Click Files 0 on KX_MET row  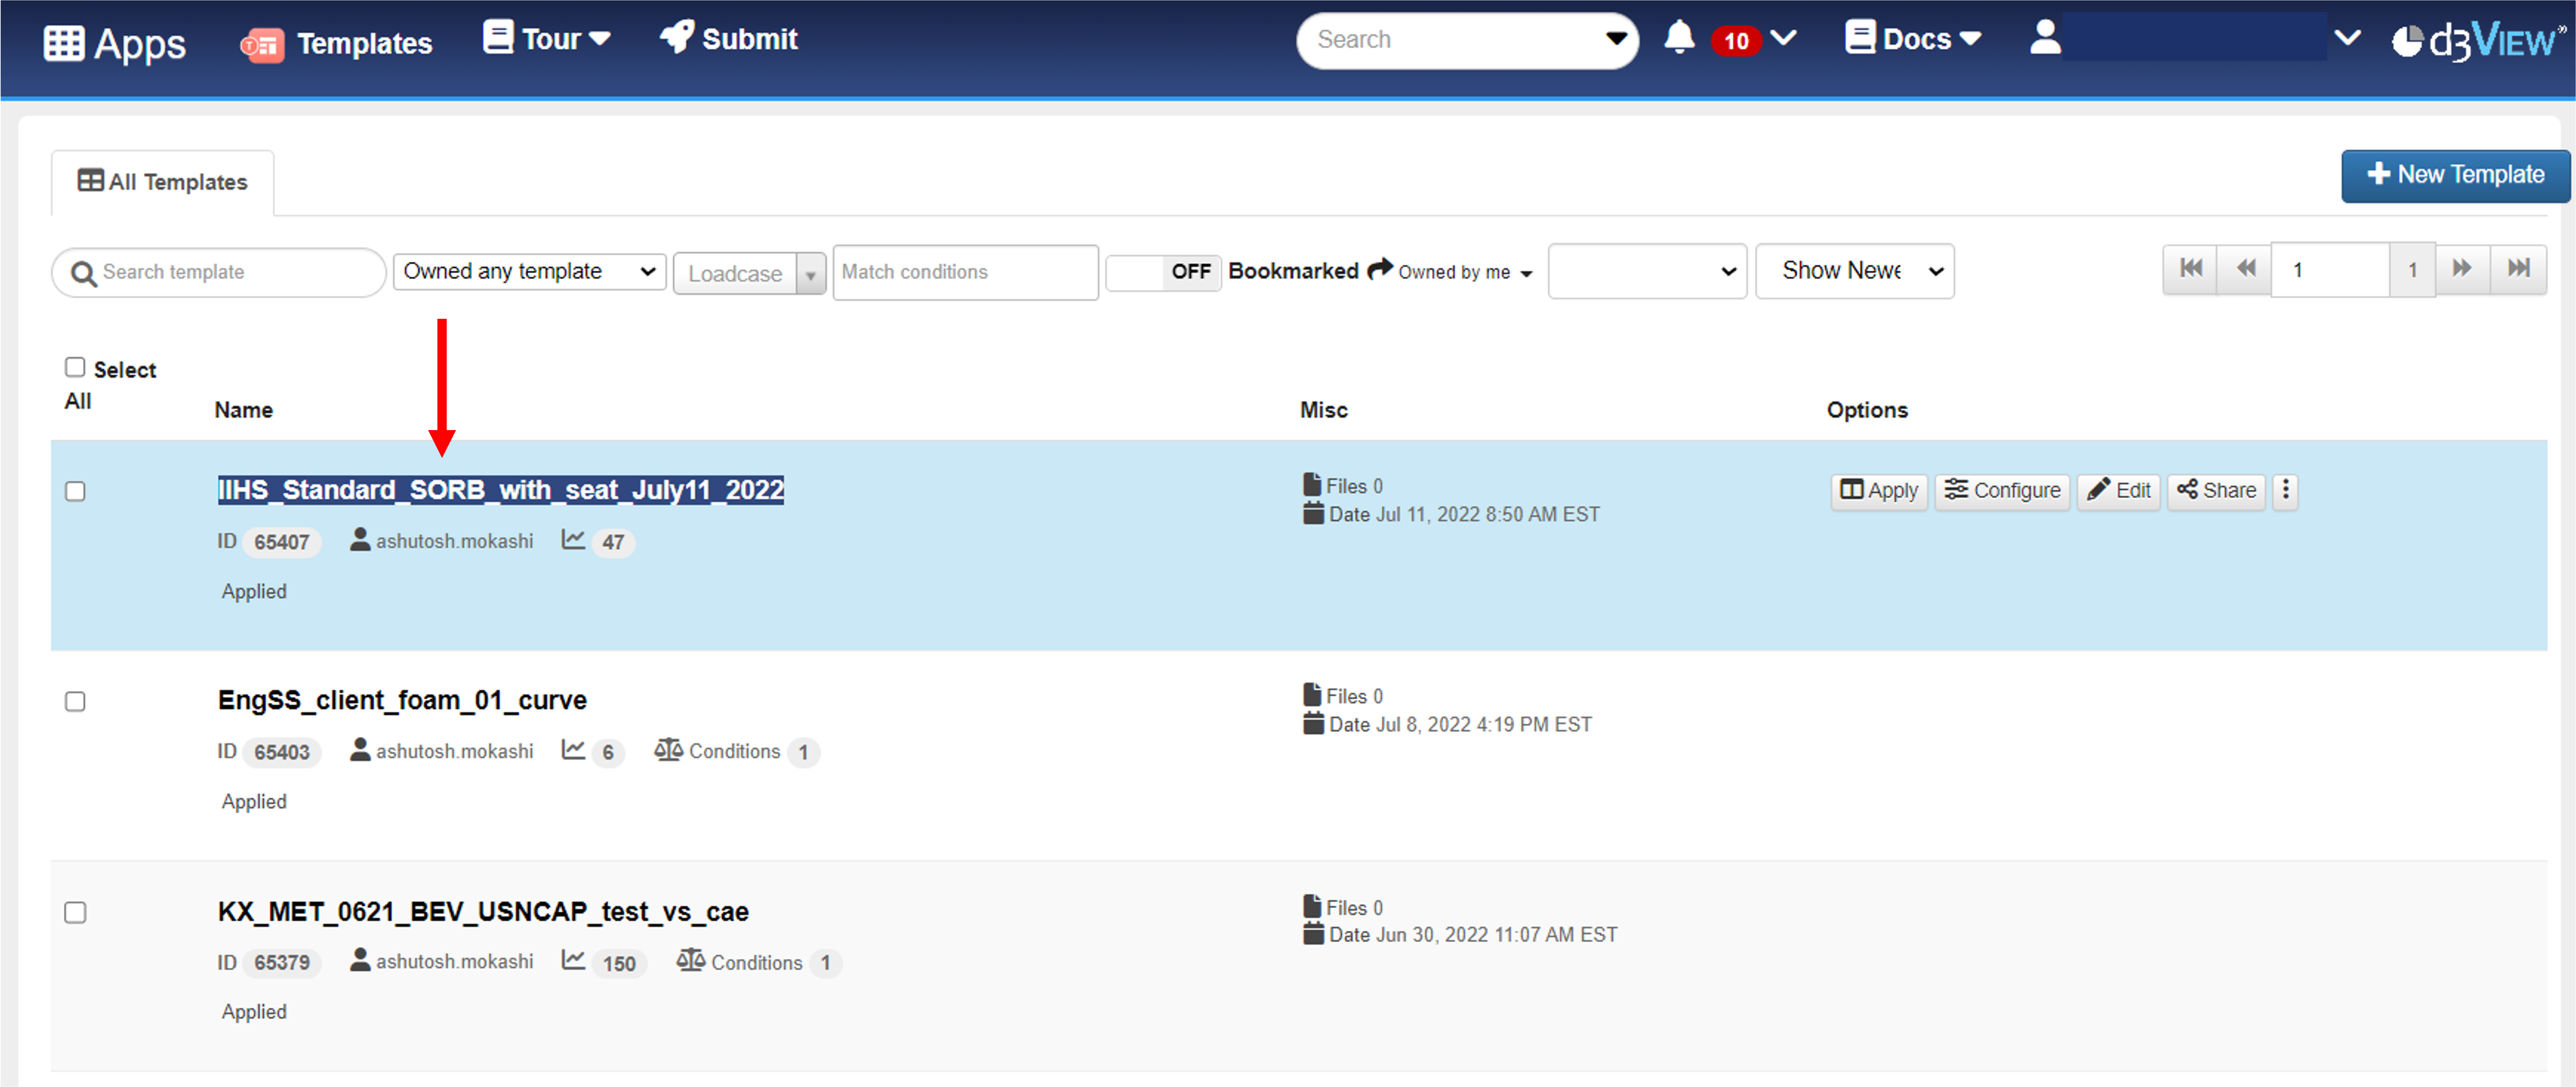coord(1343,907)
